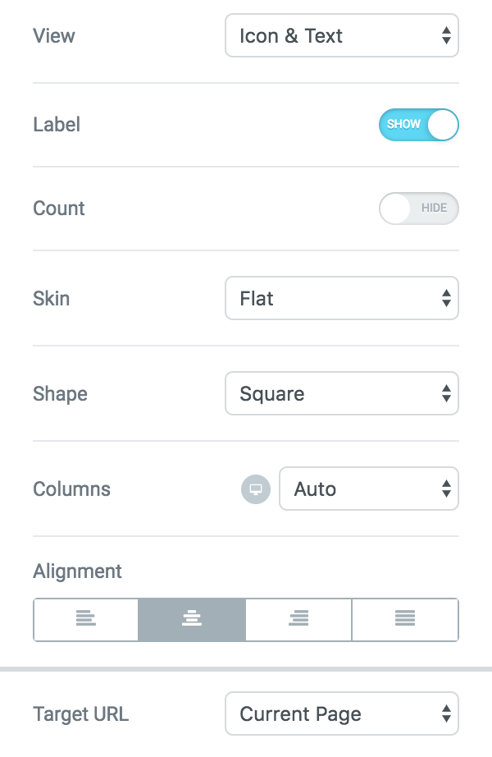
Task: Click the "Target URL" text label
Action: [80, 714]
